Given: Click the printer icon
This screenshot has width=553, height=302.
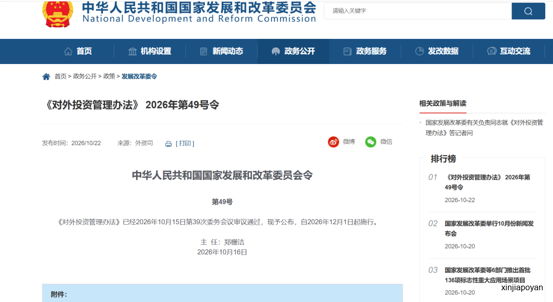Looking at the screenshot, I should coord(168,144).
